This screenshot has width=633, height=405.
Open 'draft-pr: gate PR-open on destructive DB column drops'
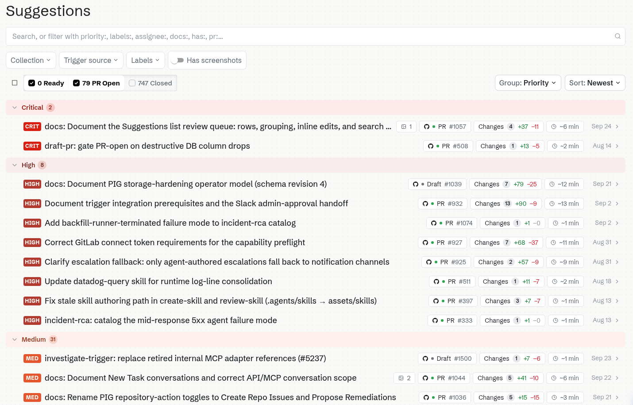147,146
